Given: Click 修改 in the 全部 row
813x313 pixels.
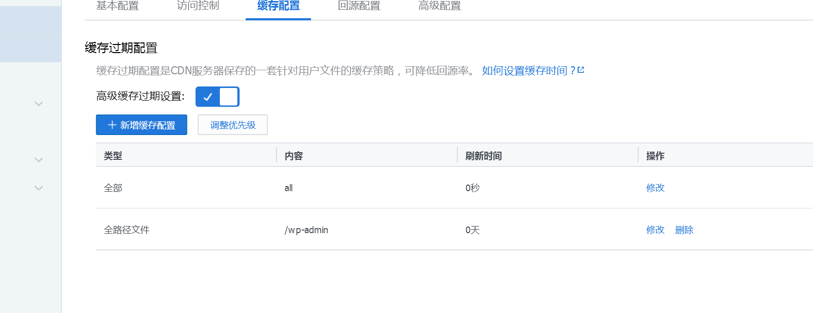Looking at the screenshot, I should coord(655,188).
